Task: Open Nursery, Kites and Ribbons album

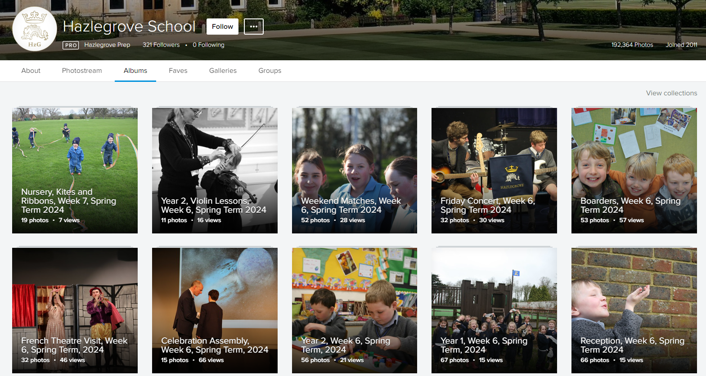Action: [x=75, y=170]
